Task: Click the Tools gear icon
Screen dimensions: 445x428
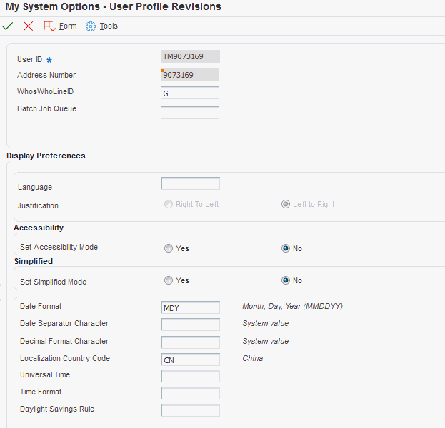Action: 91,26
